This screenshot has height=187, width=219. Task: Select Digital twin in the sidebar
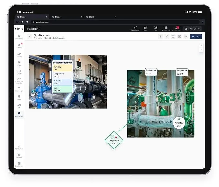pos(19,115)
